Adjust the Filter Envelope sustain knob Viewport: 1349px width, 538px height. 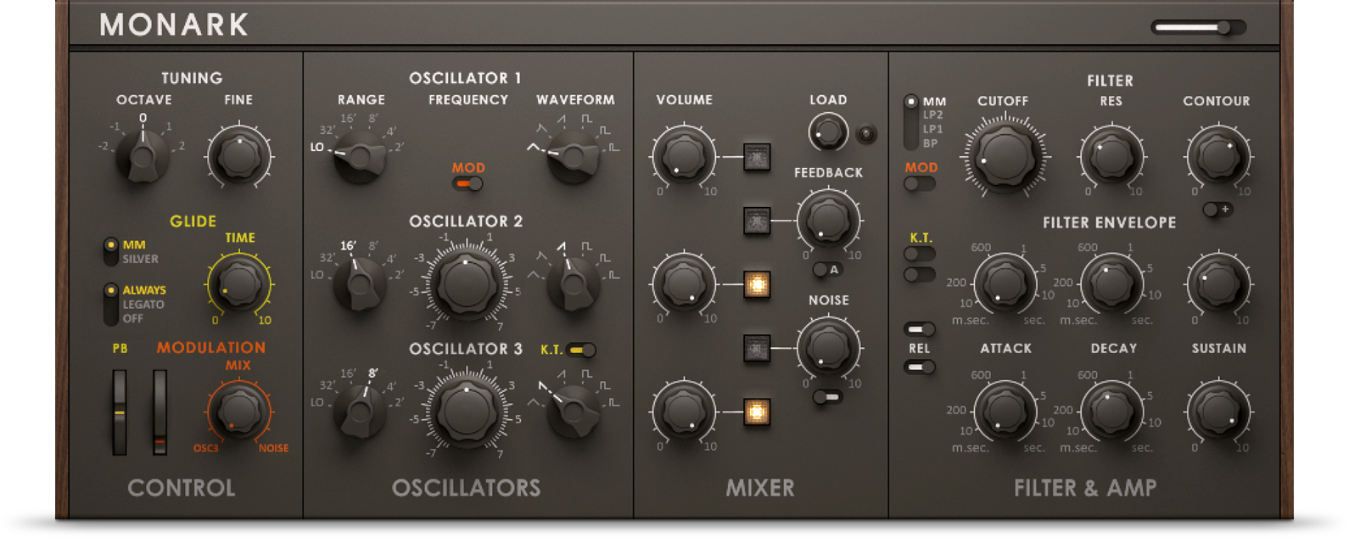click(1217, 283)
